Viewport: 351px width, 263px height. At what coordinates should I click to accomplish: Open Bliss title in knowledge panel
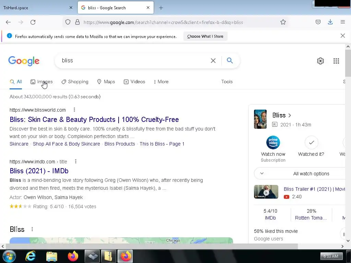click(x=282, y=115)
